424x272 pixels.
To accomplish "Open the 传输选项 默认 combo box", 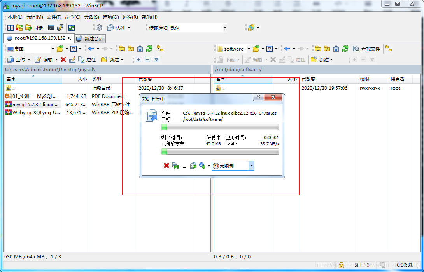I will (198, 28).
